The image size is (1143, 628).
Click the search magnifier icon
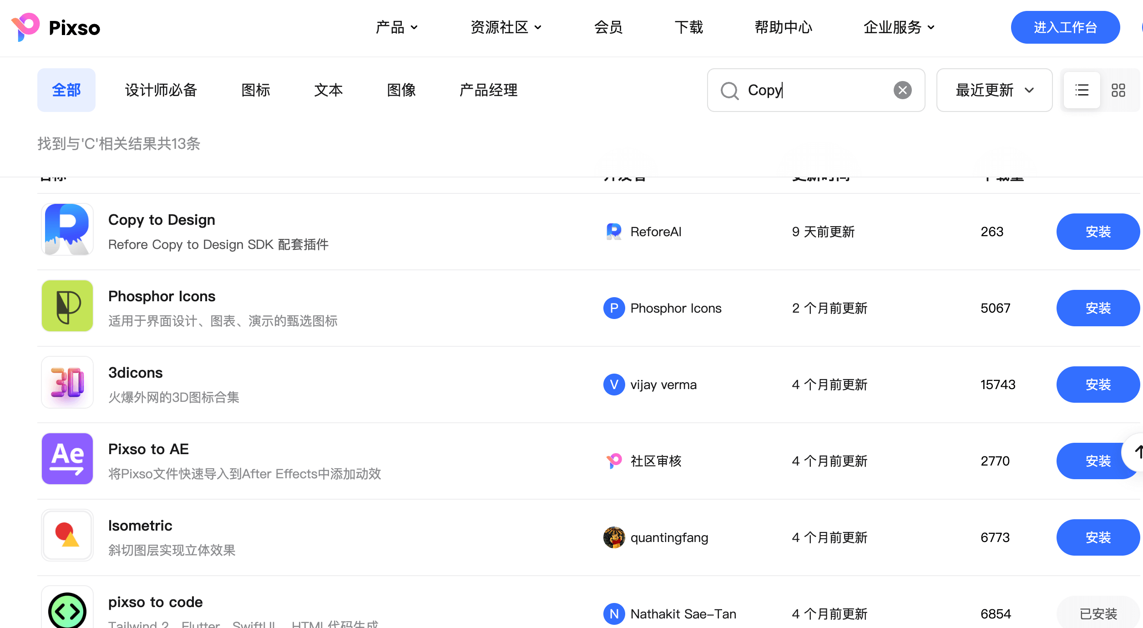pyautogui.click(x=729, y=91)
